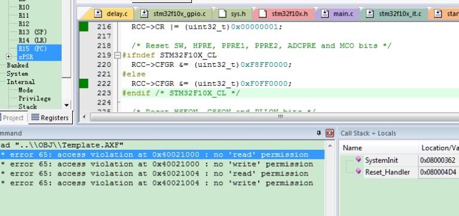Click the Reset_Handler function icon
The height and width of the screenshot is (216, 459).
pyautogui.click(x=359, y=171)
